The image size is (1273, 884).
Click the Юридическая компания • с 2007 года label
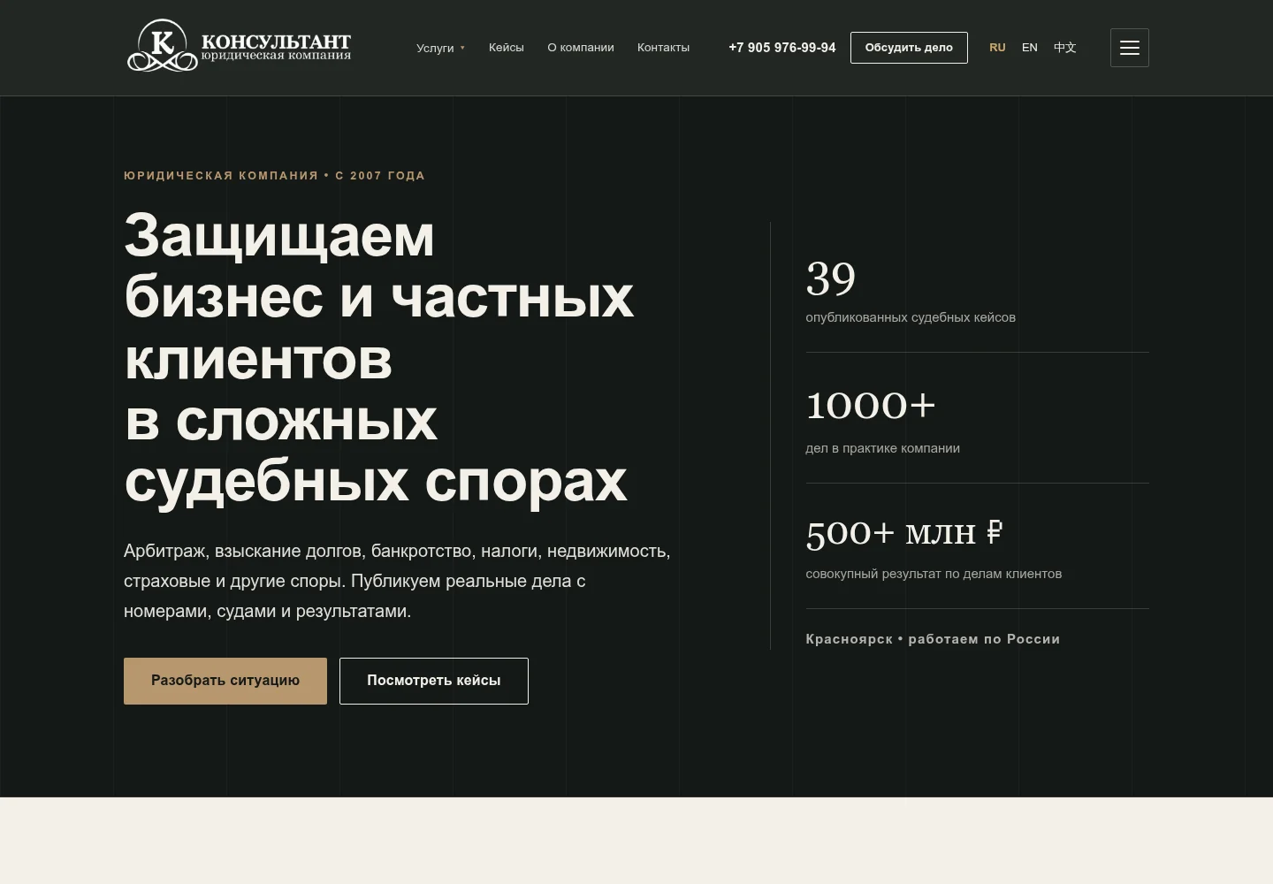[x=274, y=176]
